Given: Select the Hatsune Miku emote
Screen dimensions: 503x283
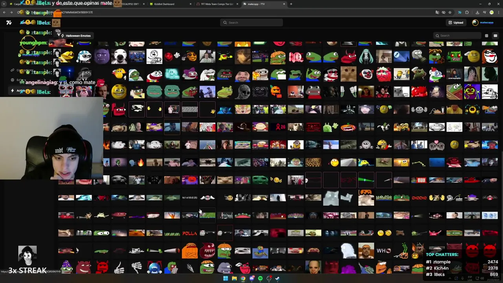Looking at the screenshot, I should [x=366, y=57].
